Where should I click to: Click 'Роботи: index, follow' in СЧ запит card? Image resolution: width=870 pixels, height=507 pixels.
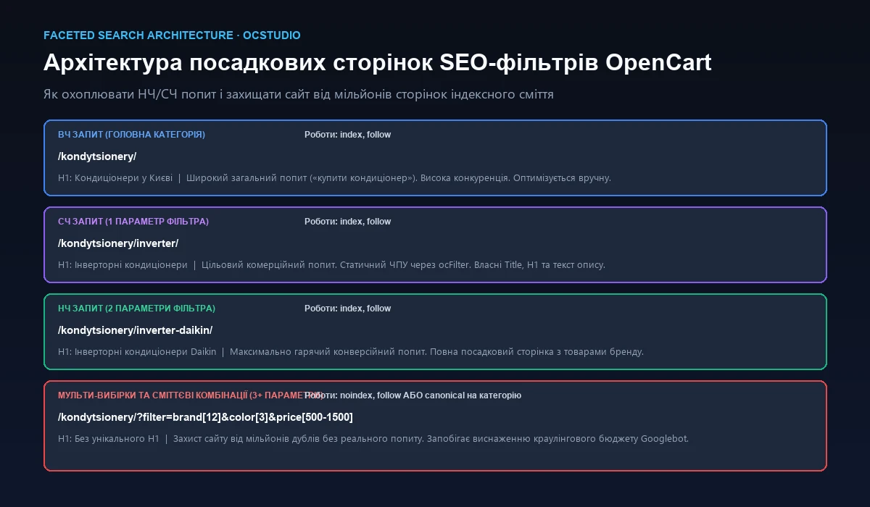click(347, 222)
